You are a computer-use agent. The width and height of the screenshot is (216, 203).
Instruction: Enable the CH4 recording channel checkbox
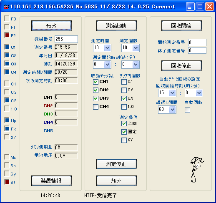click(95, 107)
